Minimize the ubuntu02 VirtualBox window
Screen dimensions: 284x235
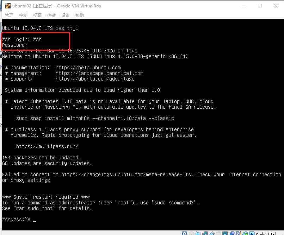pyautogui.click(x=244, y=6)
